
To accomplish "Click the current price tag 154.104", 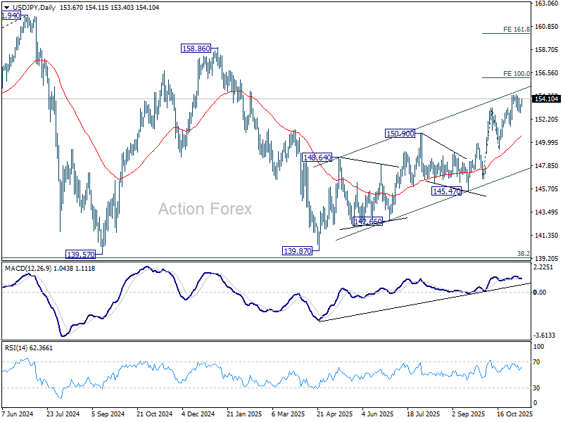I will (x=547, y=99).
